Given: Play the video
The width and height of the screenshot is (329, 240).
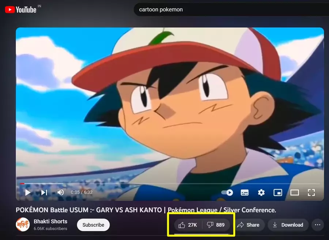Looking at the screenshot, I should tap(27, 192).
